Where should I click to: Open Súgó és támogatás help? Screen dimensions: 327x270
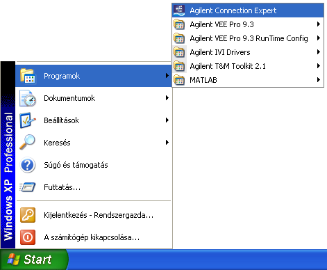[94, 165]
